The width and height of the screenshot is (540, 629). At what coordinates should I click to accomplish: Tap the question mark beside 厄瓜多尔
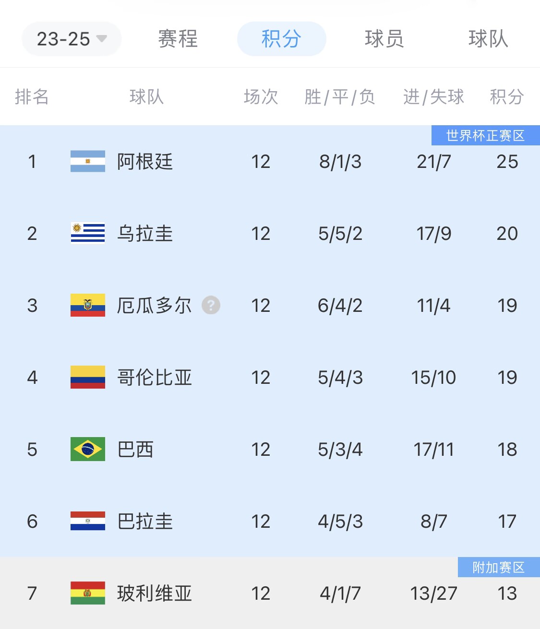pyautogui.click(x=211, y=305)
